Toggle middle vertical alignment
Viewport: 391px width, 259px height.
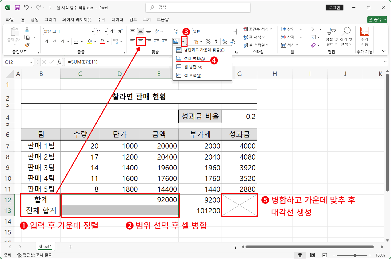(141, 31)
